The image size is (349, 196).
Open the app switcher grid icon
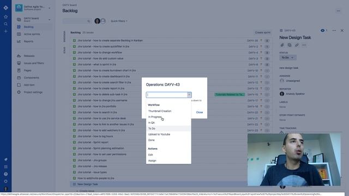[x=6, y=167]
